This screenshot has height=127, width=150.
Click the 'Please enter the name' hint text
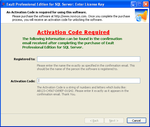[86, 67]
